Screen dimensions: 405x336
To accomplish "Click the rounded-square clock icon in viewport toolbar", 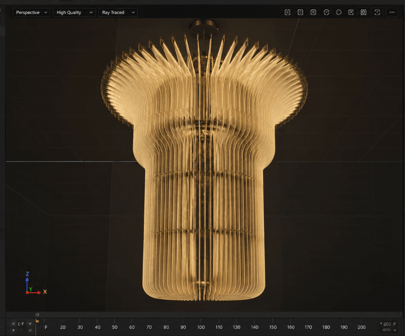I will pos(313,12).
